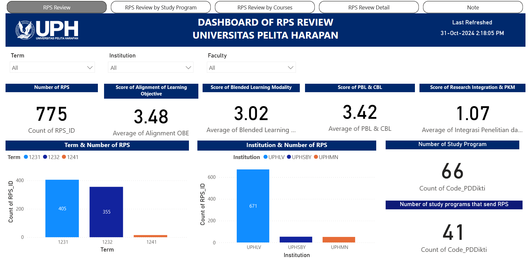The image size is (531, 259).
Task: Click the UPHSBY x-axis label
Action: [297, 247]
